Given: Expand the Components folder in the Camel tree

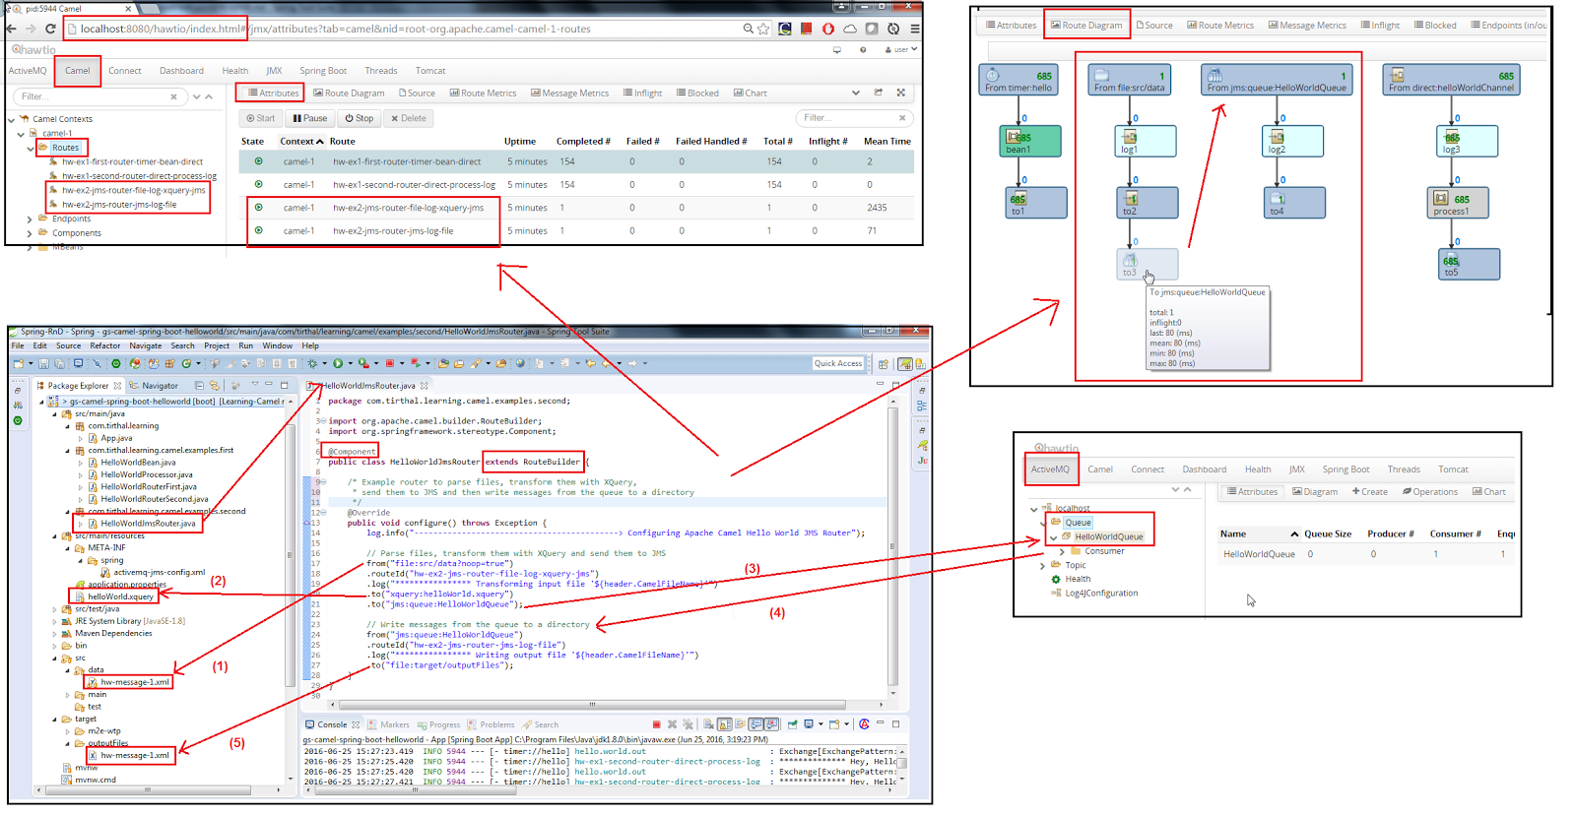Looking at the screenshot, I should tap(31, 234).
